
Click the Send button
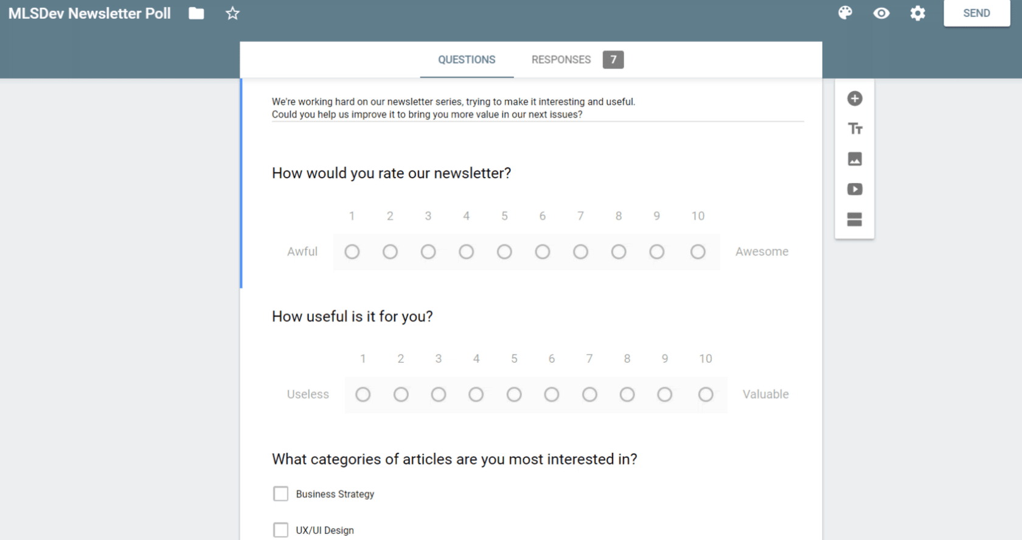976,13
